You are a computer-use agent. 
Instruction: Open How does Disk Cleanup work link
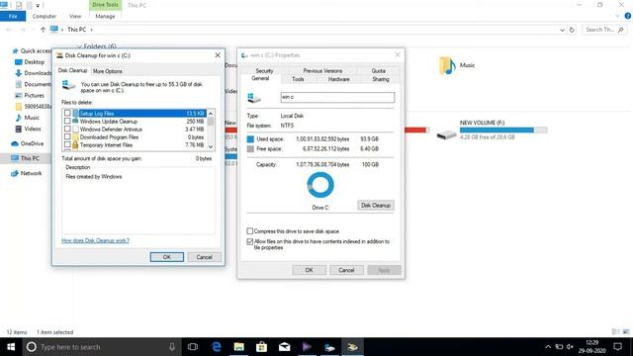pos(95,240)
